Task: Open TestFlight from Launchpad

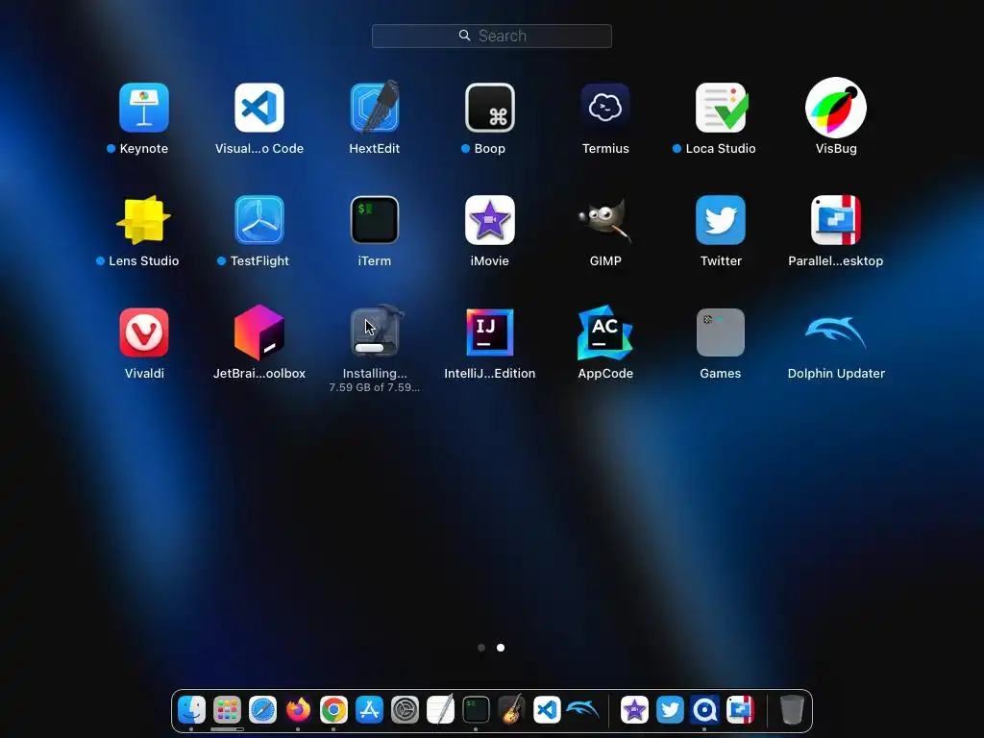Action: coord(259,220)
